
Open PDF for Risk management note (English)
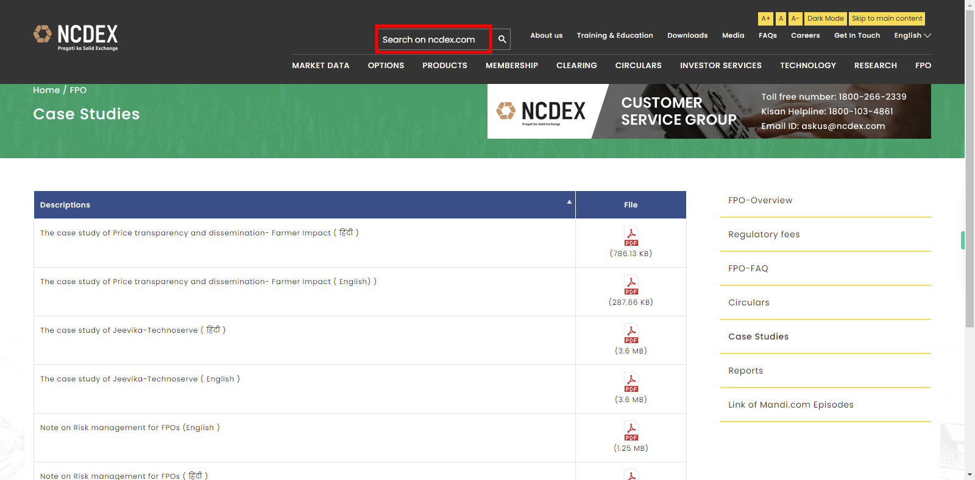(x=631, y=431)
